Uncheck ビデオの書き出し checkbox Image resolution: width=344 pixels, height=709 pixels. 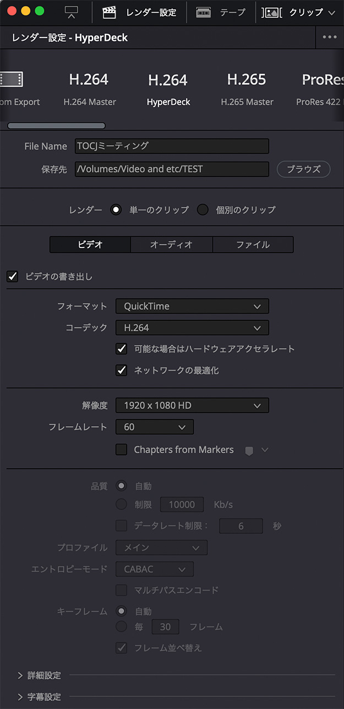[x=13, y=276]
